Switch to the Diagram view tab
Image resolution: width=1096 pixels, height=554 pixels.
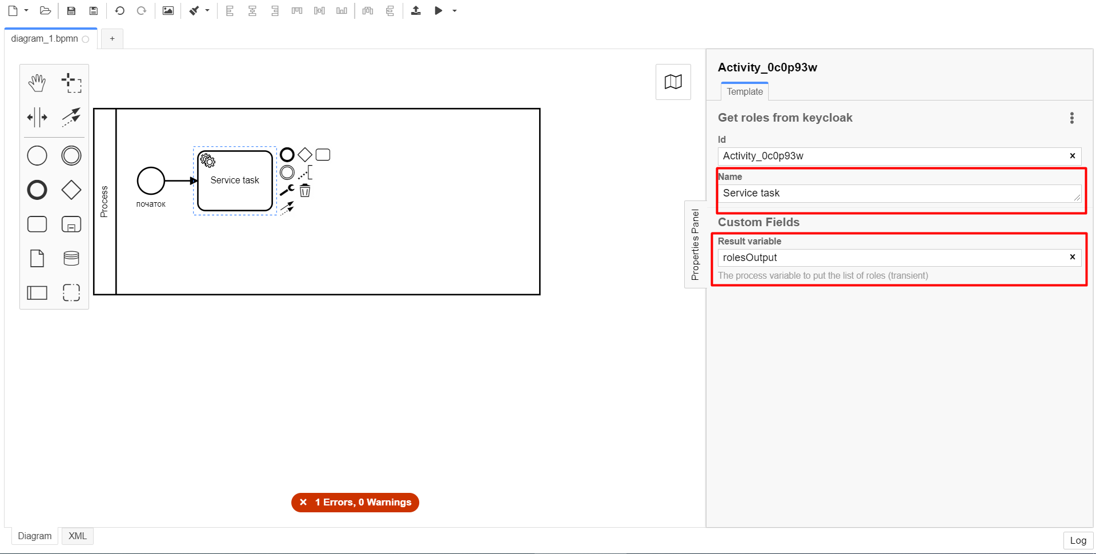pos(35,536)
